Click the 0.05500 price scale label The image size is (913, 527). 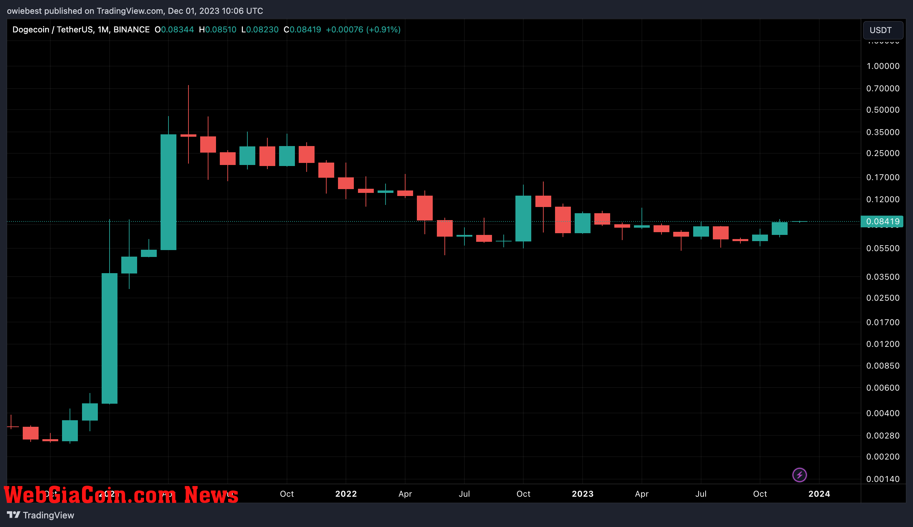(x=883, y=248)
